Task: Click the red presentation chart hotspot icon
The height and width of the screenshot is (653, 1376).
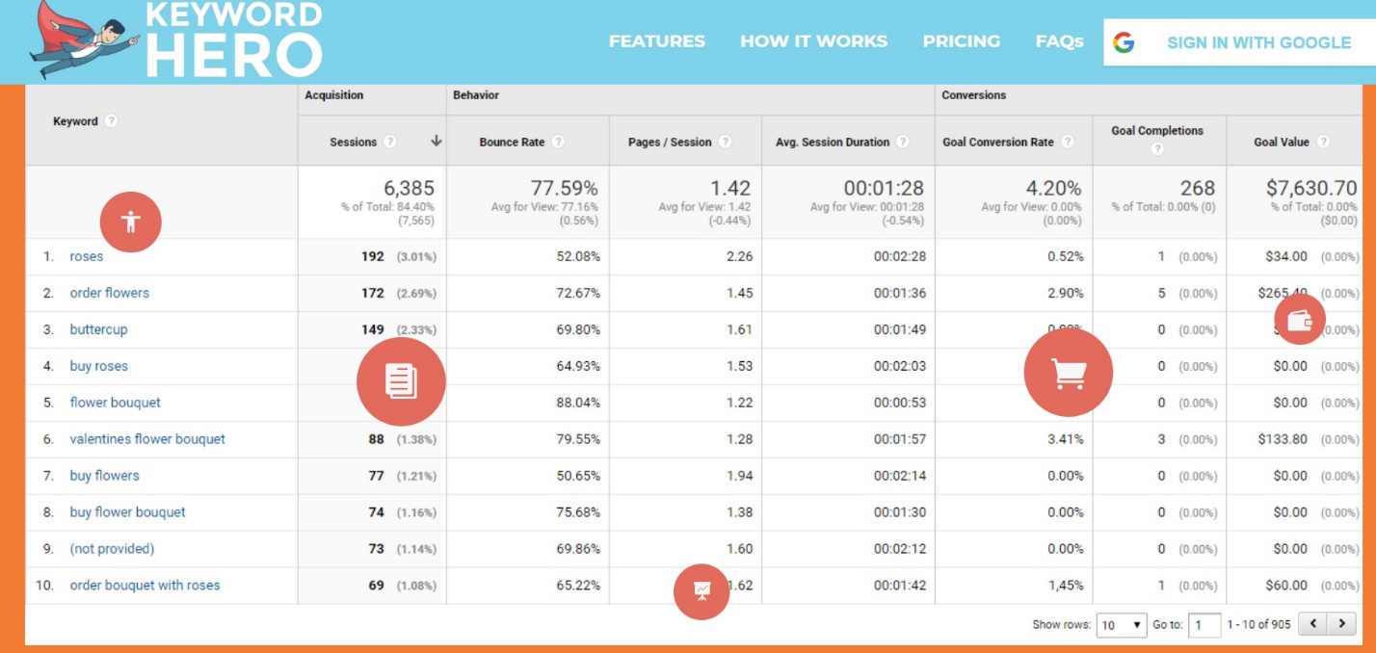Action: coord(701,590)
